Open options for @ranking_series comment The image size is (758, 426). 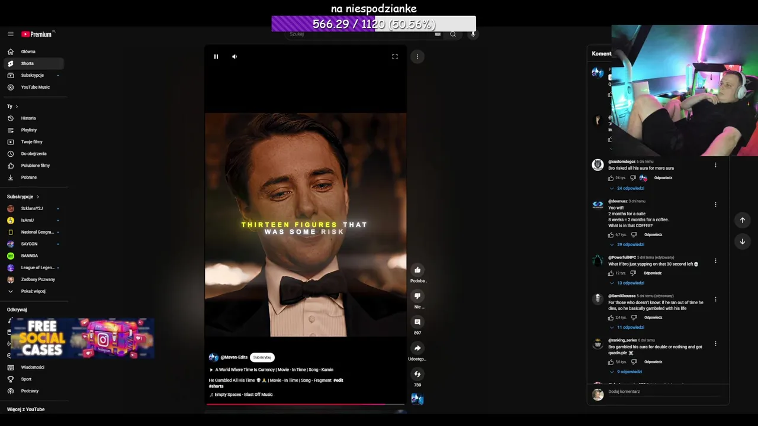click(x=715, y=344)
